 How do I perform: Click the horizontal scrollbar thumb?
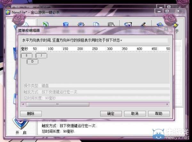coord(58,104)
